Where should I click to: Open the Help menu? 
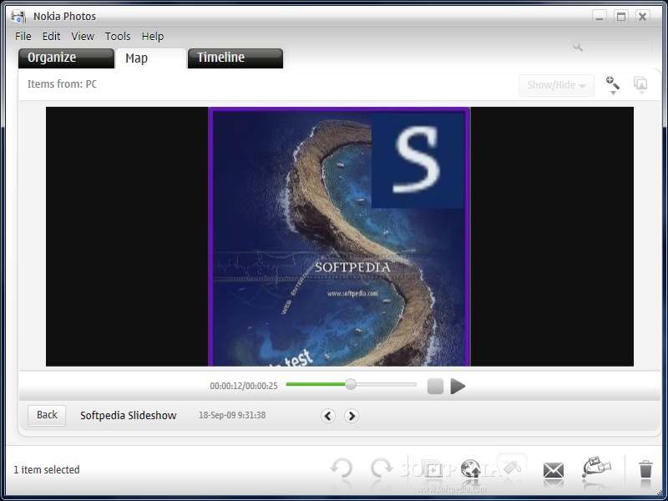(x=153, y=36)
